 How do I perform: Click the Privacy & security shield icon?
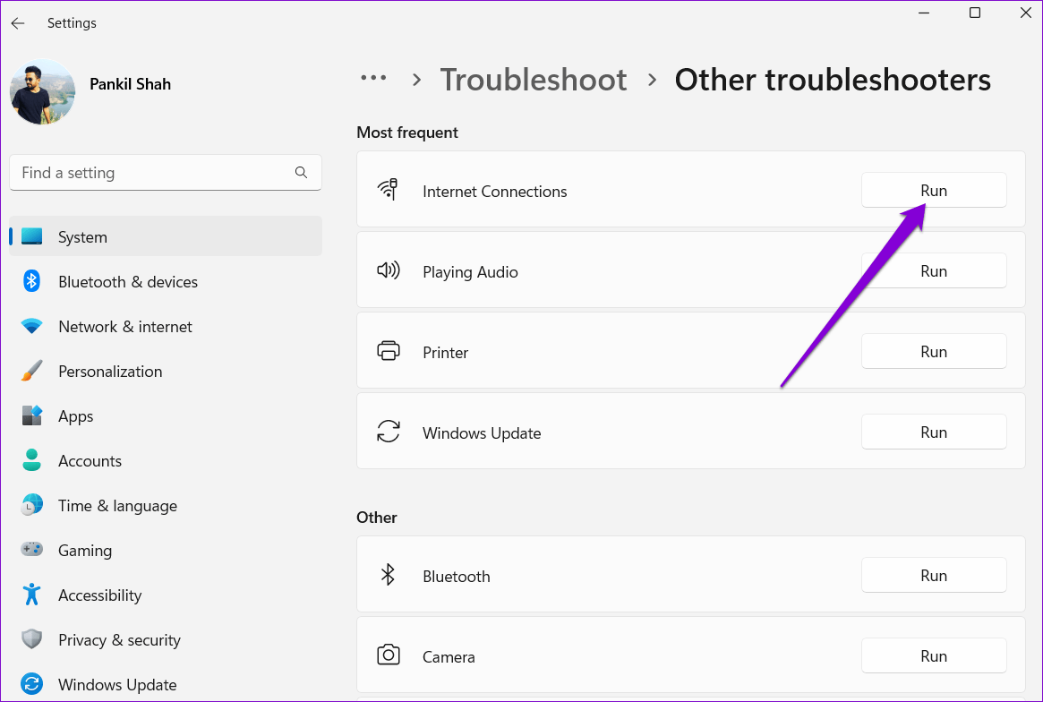pyautogui.click(x=32, y=640)
